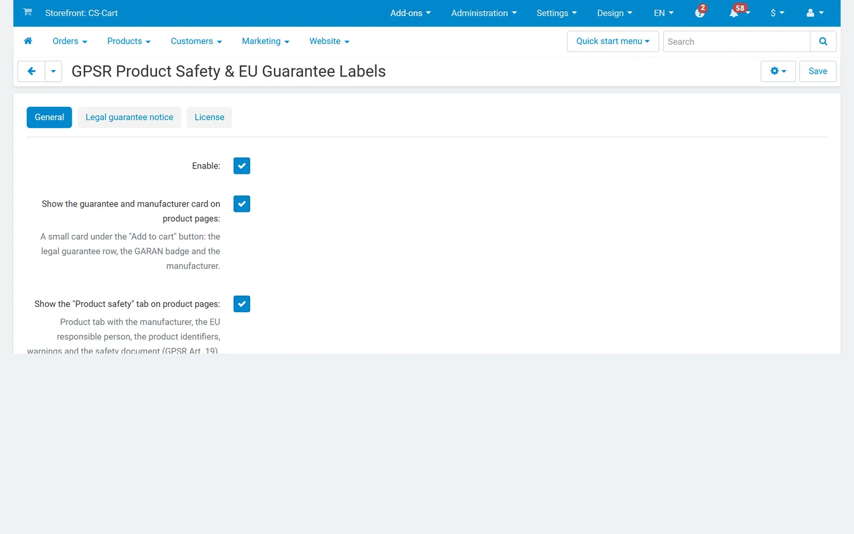The height and width of the screenshot is (534, 854).
Task: Go to the home dashboard icon
Action: (x=28, y=41)
